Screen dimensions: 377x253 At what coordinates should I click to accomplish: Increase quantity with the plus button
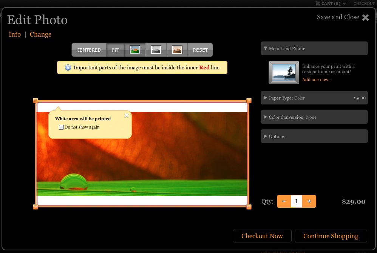pos(309,201)
